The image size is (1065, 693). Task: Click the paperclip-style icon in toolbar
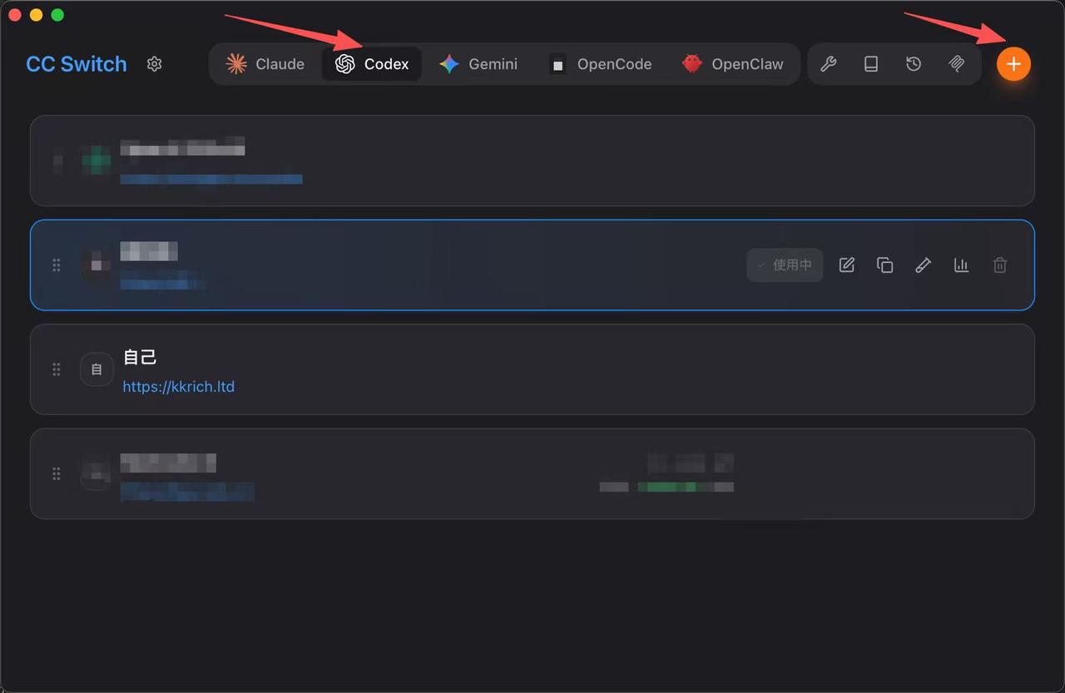pyautogui.click(x=957, y=64)
